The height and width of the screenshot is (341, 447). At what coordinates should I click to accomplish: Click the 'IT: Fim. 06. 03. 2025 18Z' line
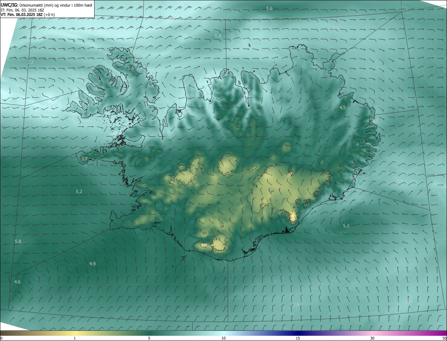coord(22,10)
